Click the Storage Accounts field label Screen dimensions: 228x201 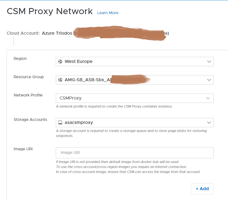pyautogui.click(x=30, y=119)
